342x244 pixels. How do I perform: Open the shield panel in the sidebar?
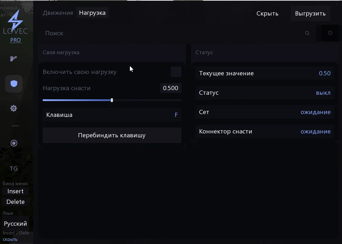point(13,83)
